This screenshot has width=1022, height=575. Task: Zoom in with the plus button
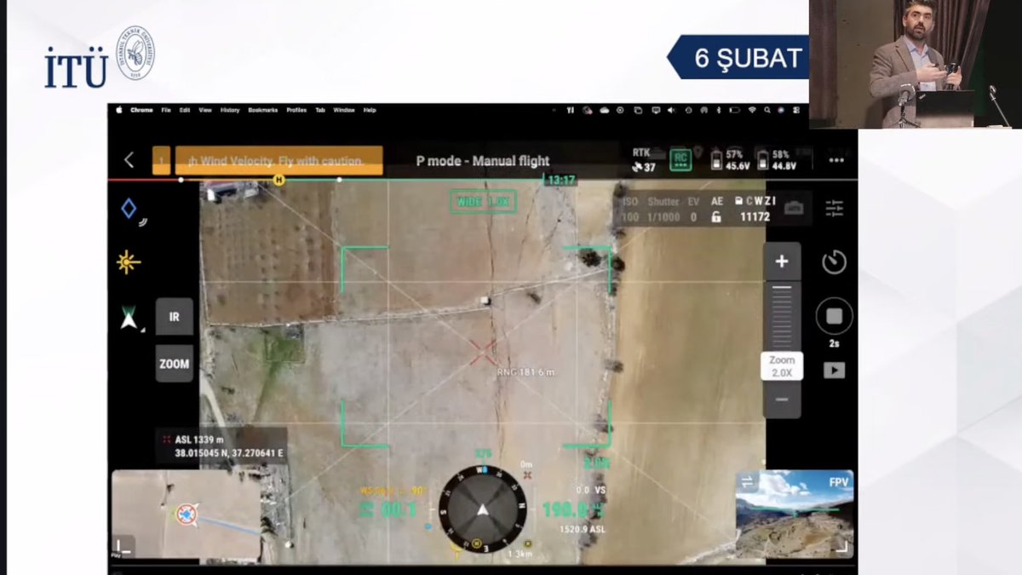pos(782,262)
